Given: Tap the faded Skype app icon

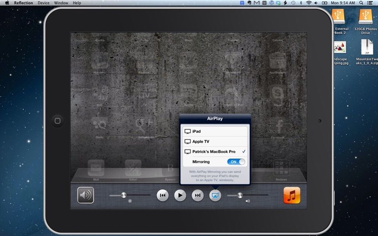Looking at the screenshot, I should tap(277, 94).
